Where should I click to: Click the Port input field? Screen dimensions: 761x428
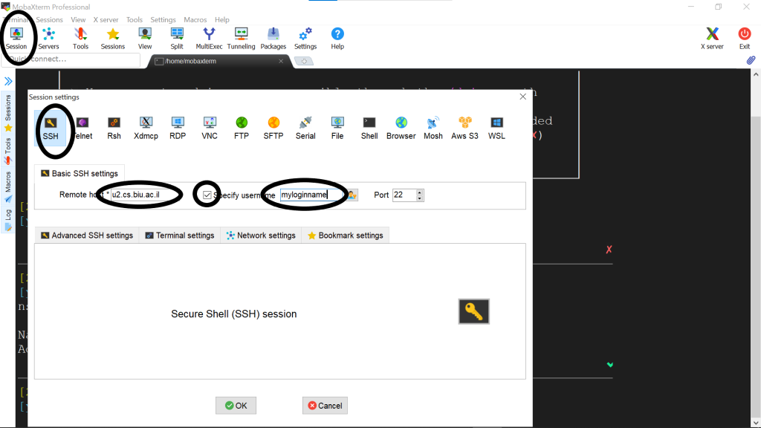405,195
